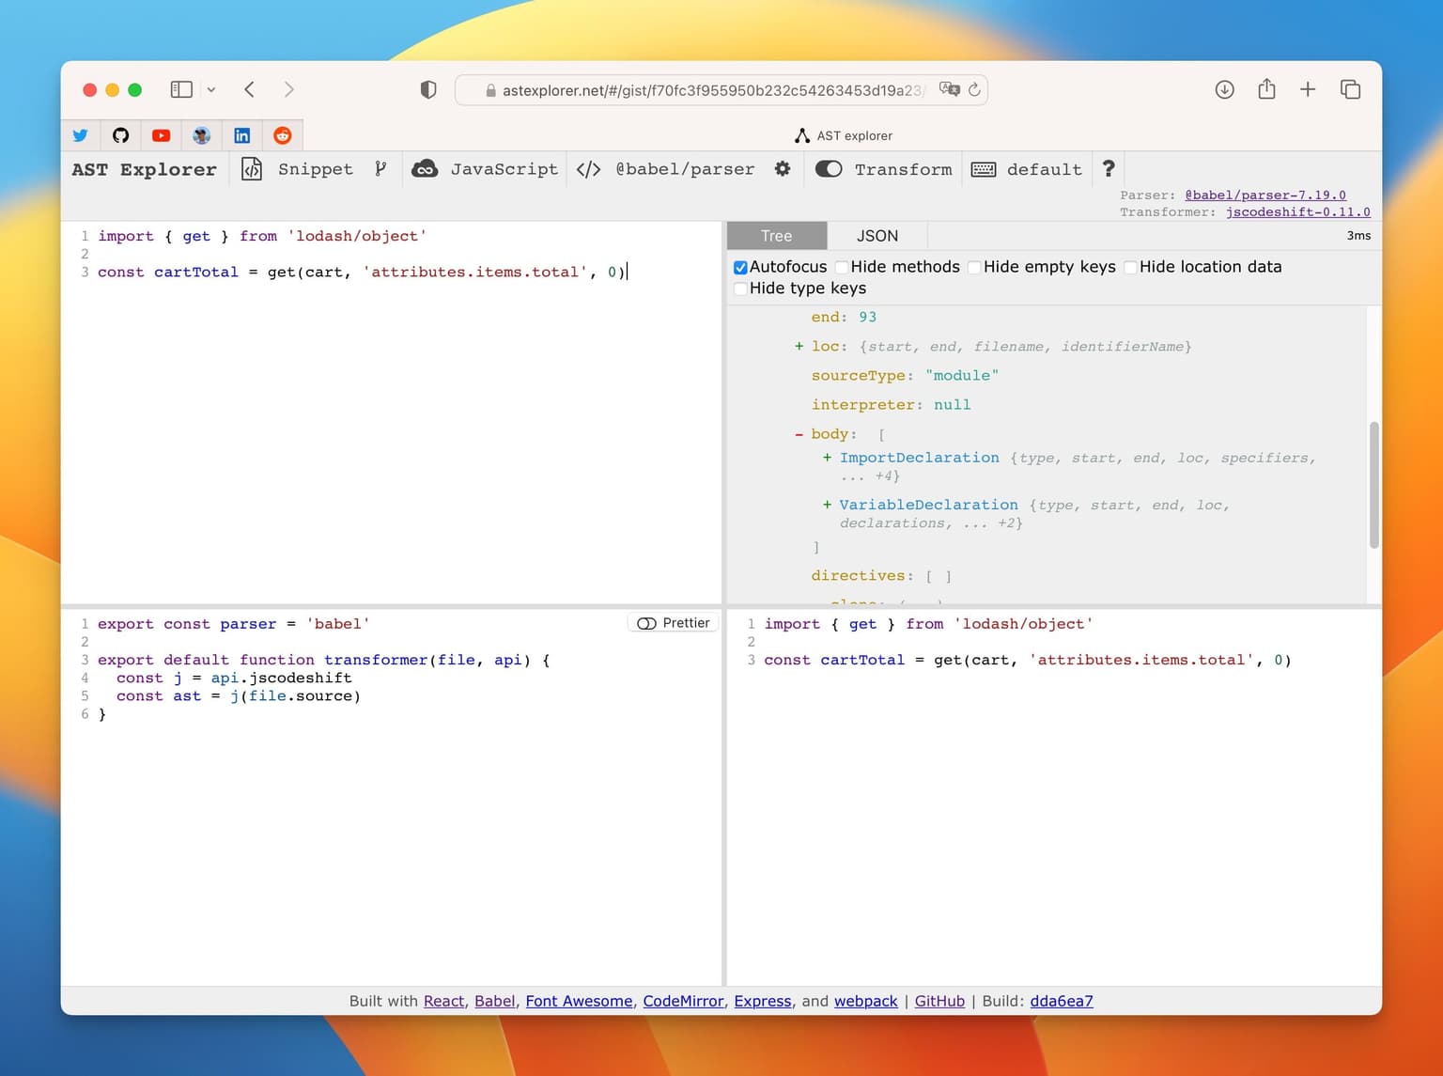Open parser settings gear
1443x1076 pixels.
pos(783,169)
